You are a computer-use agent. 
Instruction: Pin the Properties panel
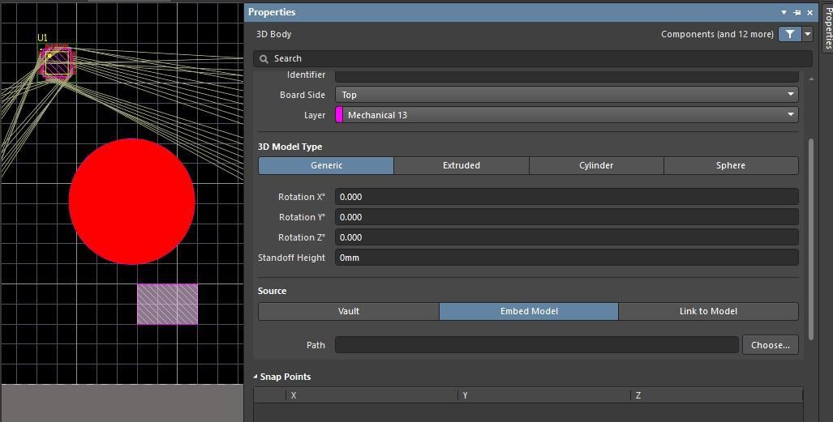tap(797, 12)
